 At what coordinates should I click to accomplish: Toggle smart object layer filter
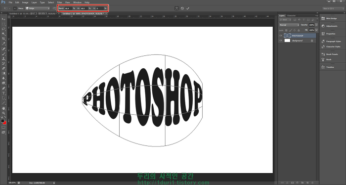tap(313, 20)
